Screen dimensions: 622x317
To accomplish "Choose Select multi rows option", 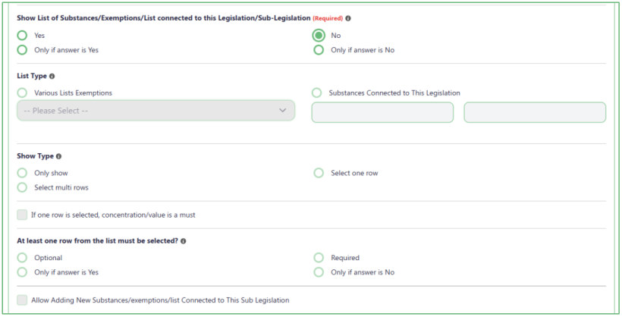I will click(x=22, y=187).
